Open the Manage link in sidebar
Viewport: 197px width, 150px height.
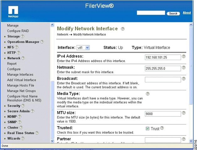13,25
